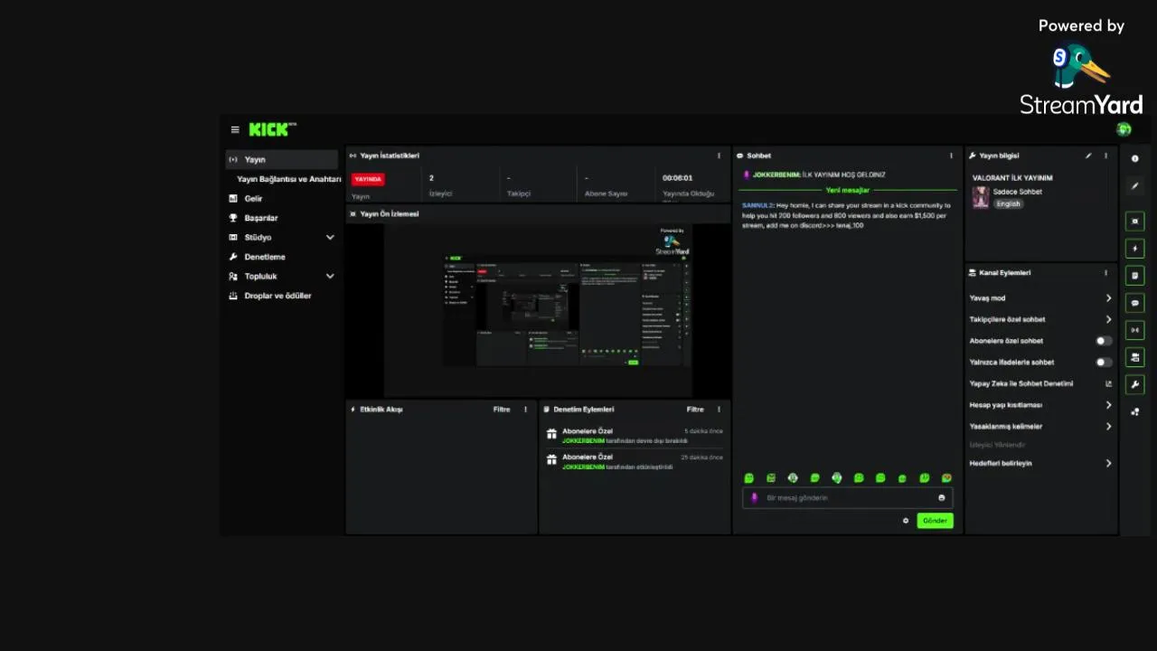This screenshot has height=651, width=1157.
Task: Click the viewer count value '2'
Action: click(x=431, y=178)
